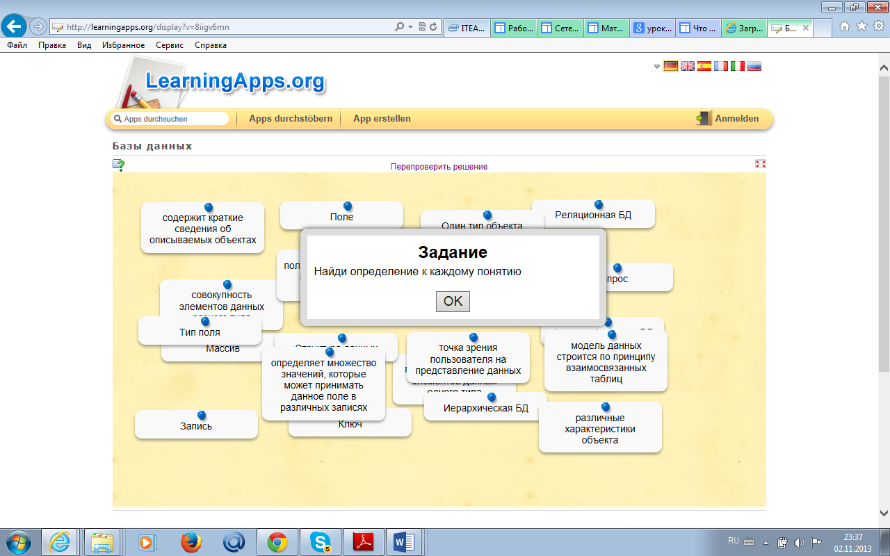
Task: Click the Реляционная БД card
Action: pos(593,214)
